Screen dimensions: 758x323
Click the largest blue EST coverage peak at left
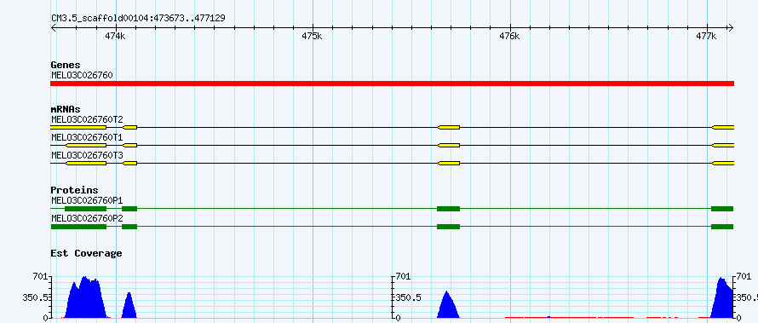pos(85,297)
